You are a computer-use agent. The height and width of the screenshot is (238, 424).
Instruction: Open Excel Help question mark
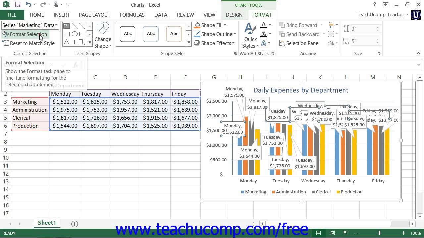pyautogui.click(x=375, y=5)
